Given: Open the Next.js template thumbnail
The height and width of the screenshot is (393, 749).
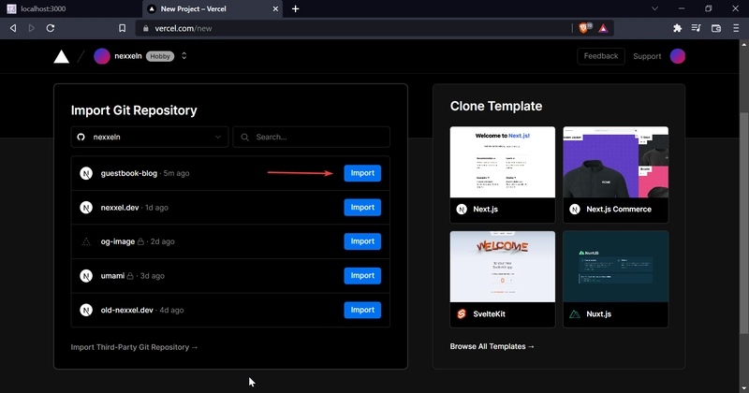Looking at the screenshot, I should pos(503,162).
